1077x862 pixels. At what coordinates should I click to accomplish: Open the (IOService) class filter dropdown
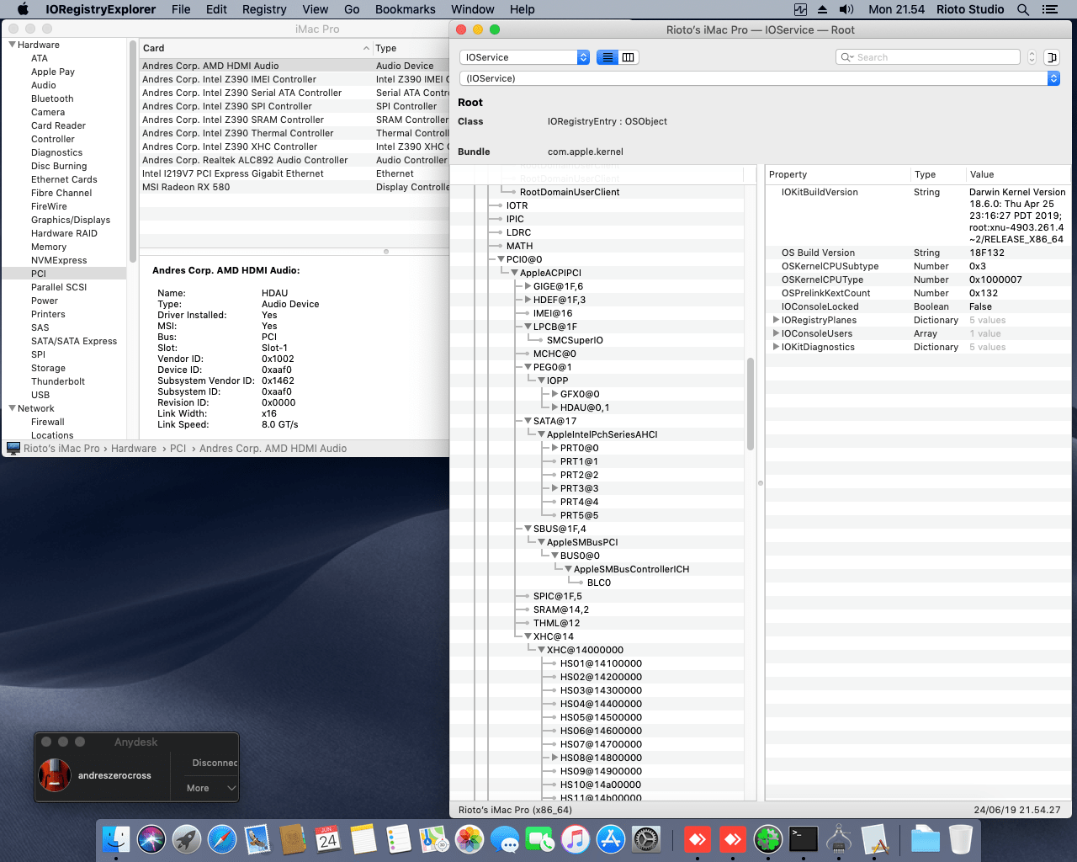(759, 78)
